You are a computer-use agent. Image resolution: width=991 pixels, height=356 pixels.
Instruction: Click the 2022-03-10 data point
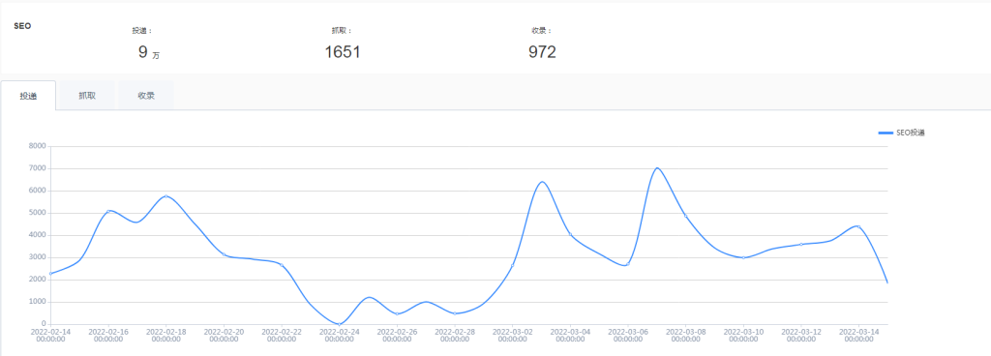pyautogui.click(x=743, y=257)
